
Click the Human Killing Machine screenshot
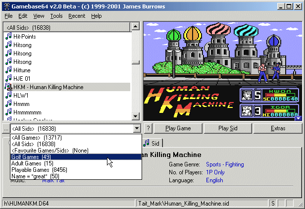click(223, 71)
